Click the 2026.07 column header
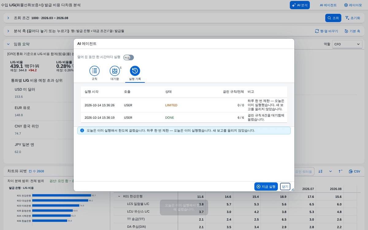The image size is (368, 230). (308, 189)
